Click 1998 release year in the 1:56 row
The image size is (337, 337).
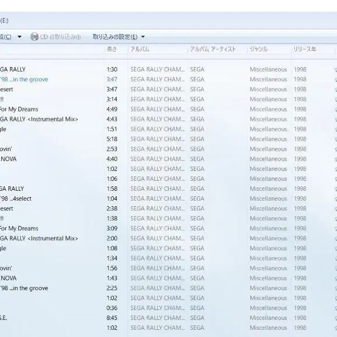pos(300,268)
